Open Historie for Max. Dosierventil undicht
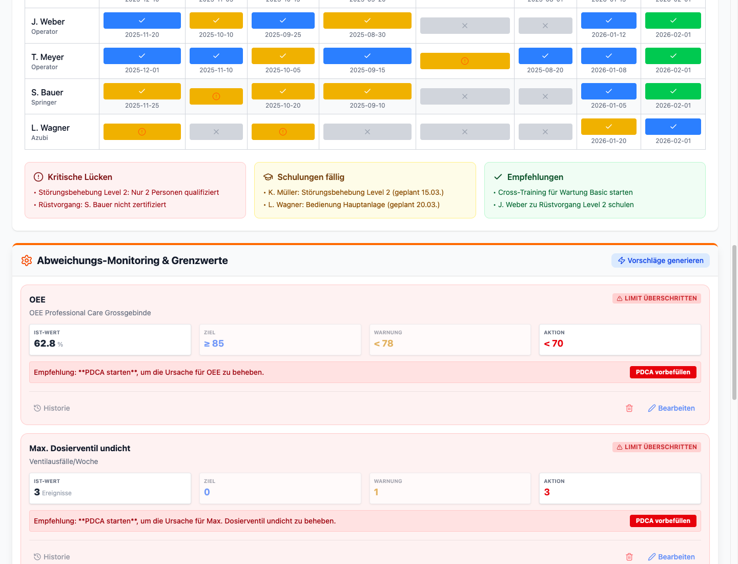738x564 pixels. [52, 557]
